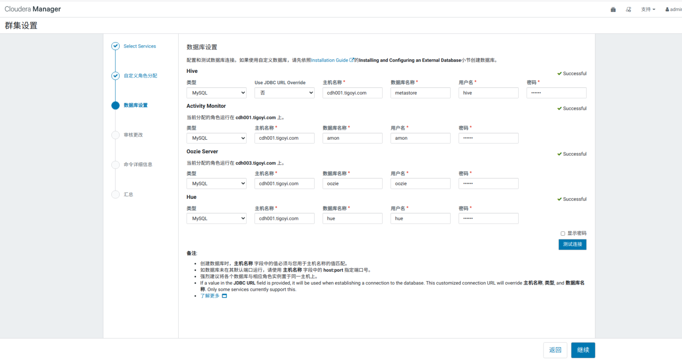
Task: Click the Oozie Server password field
Action: point(488,184)
